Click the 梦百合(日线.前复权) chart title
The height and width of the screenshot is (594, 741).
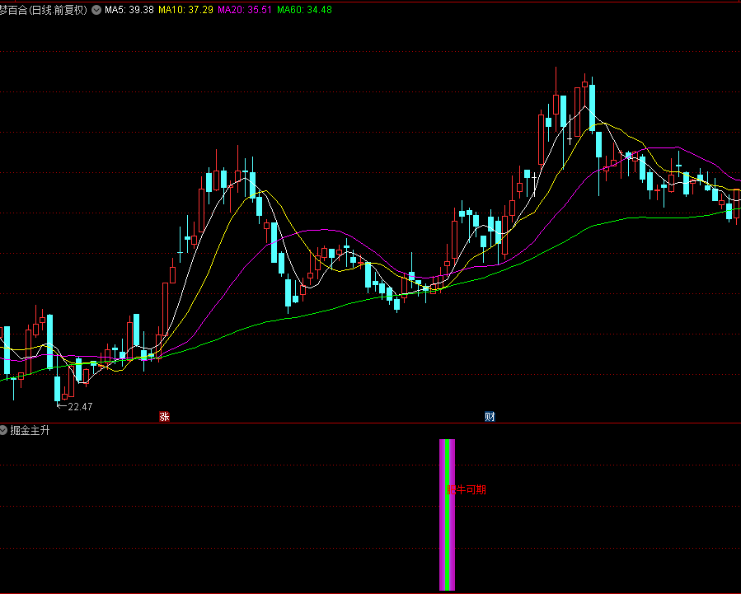pyautogui.click(x=44, y=10)
